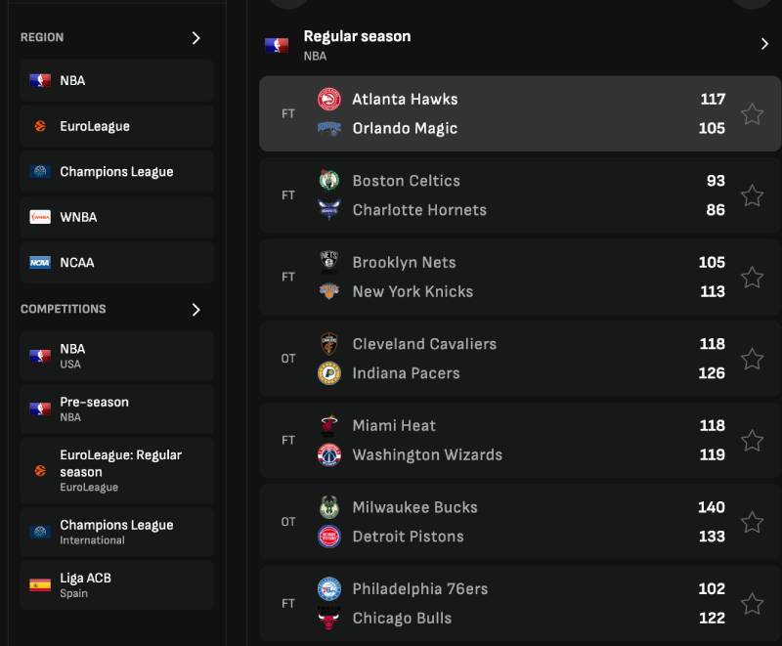Screen dimensions: 782x646
Task: Expand the Competitions section arrow
Action: coord(195,310)
